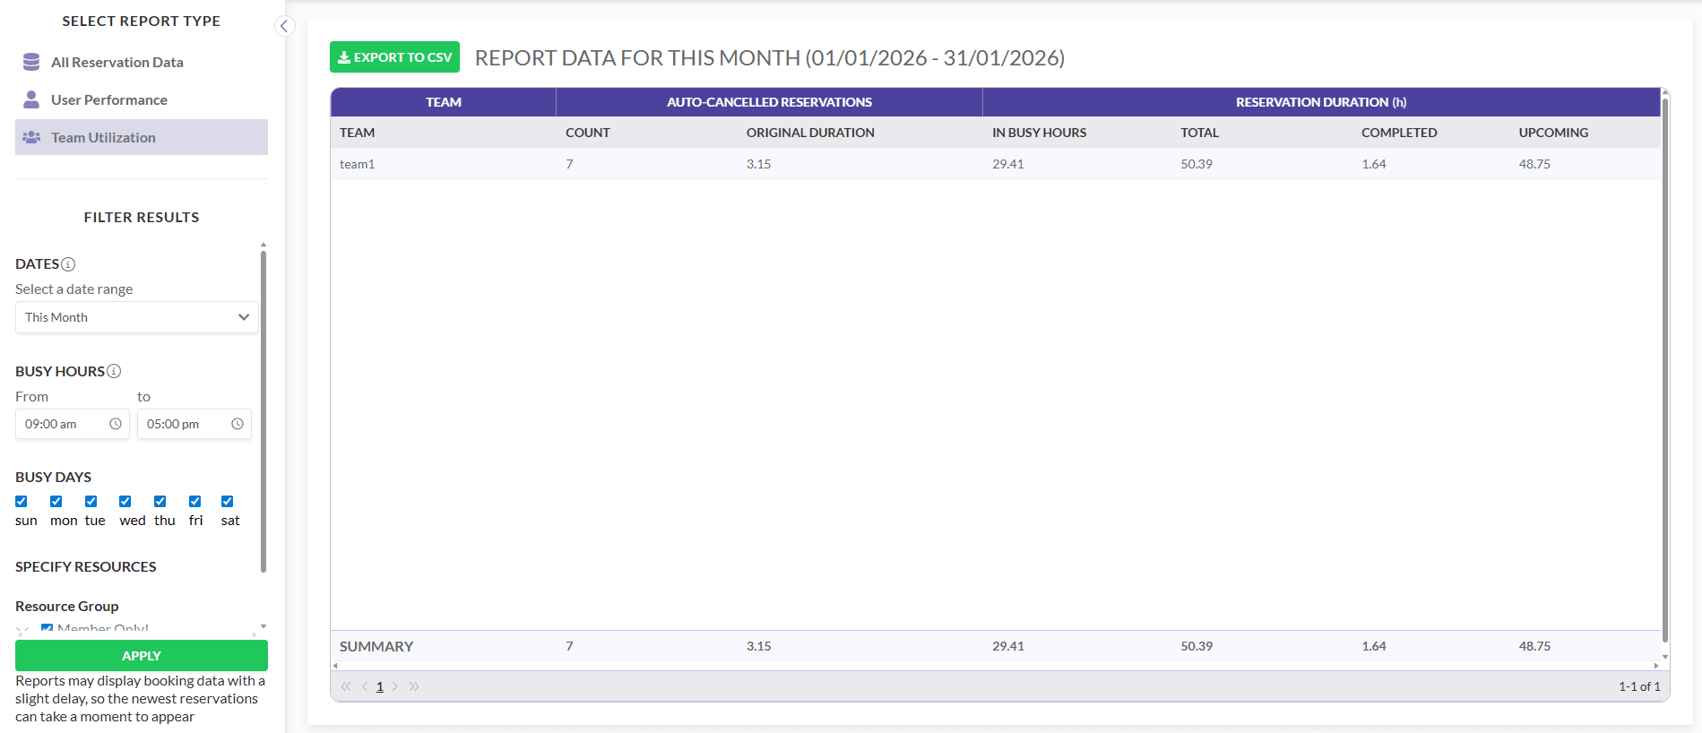Screen dimensions: 1702x733
Task: Sort the table by Completed column header
Action: (1398, 133)
